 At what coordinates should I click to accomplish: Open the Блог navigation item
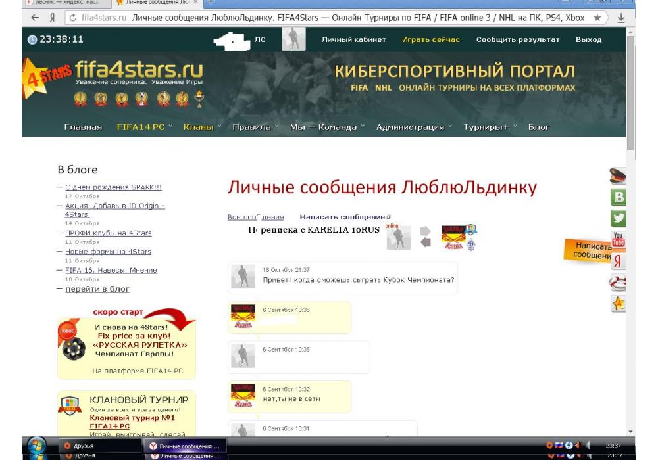pyautogui.click(x=538, y=127)
